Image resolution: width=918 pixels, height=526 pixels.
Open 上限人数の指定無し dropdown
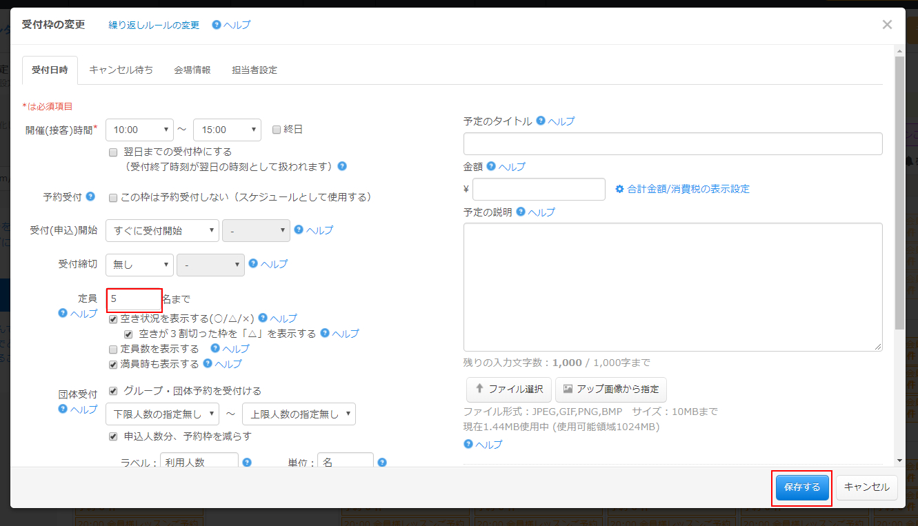point(299,414)
